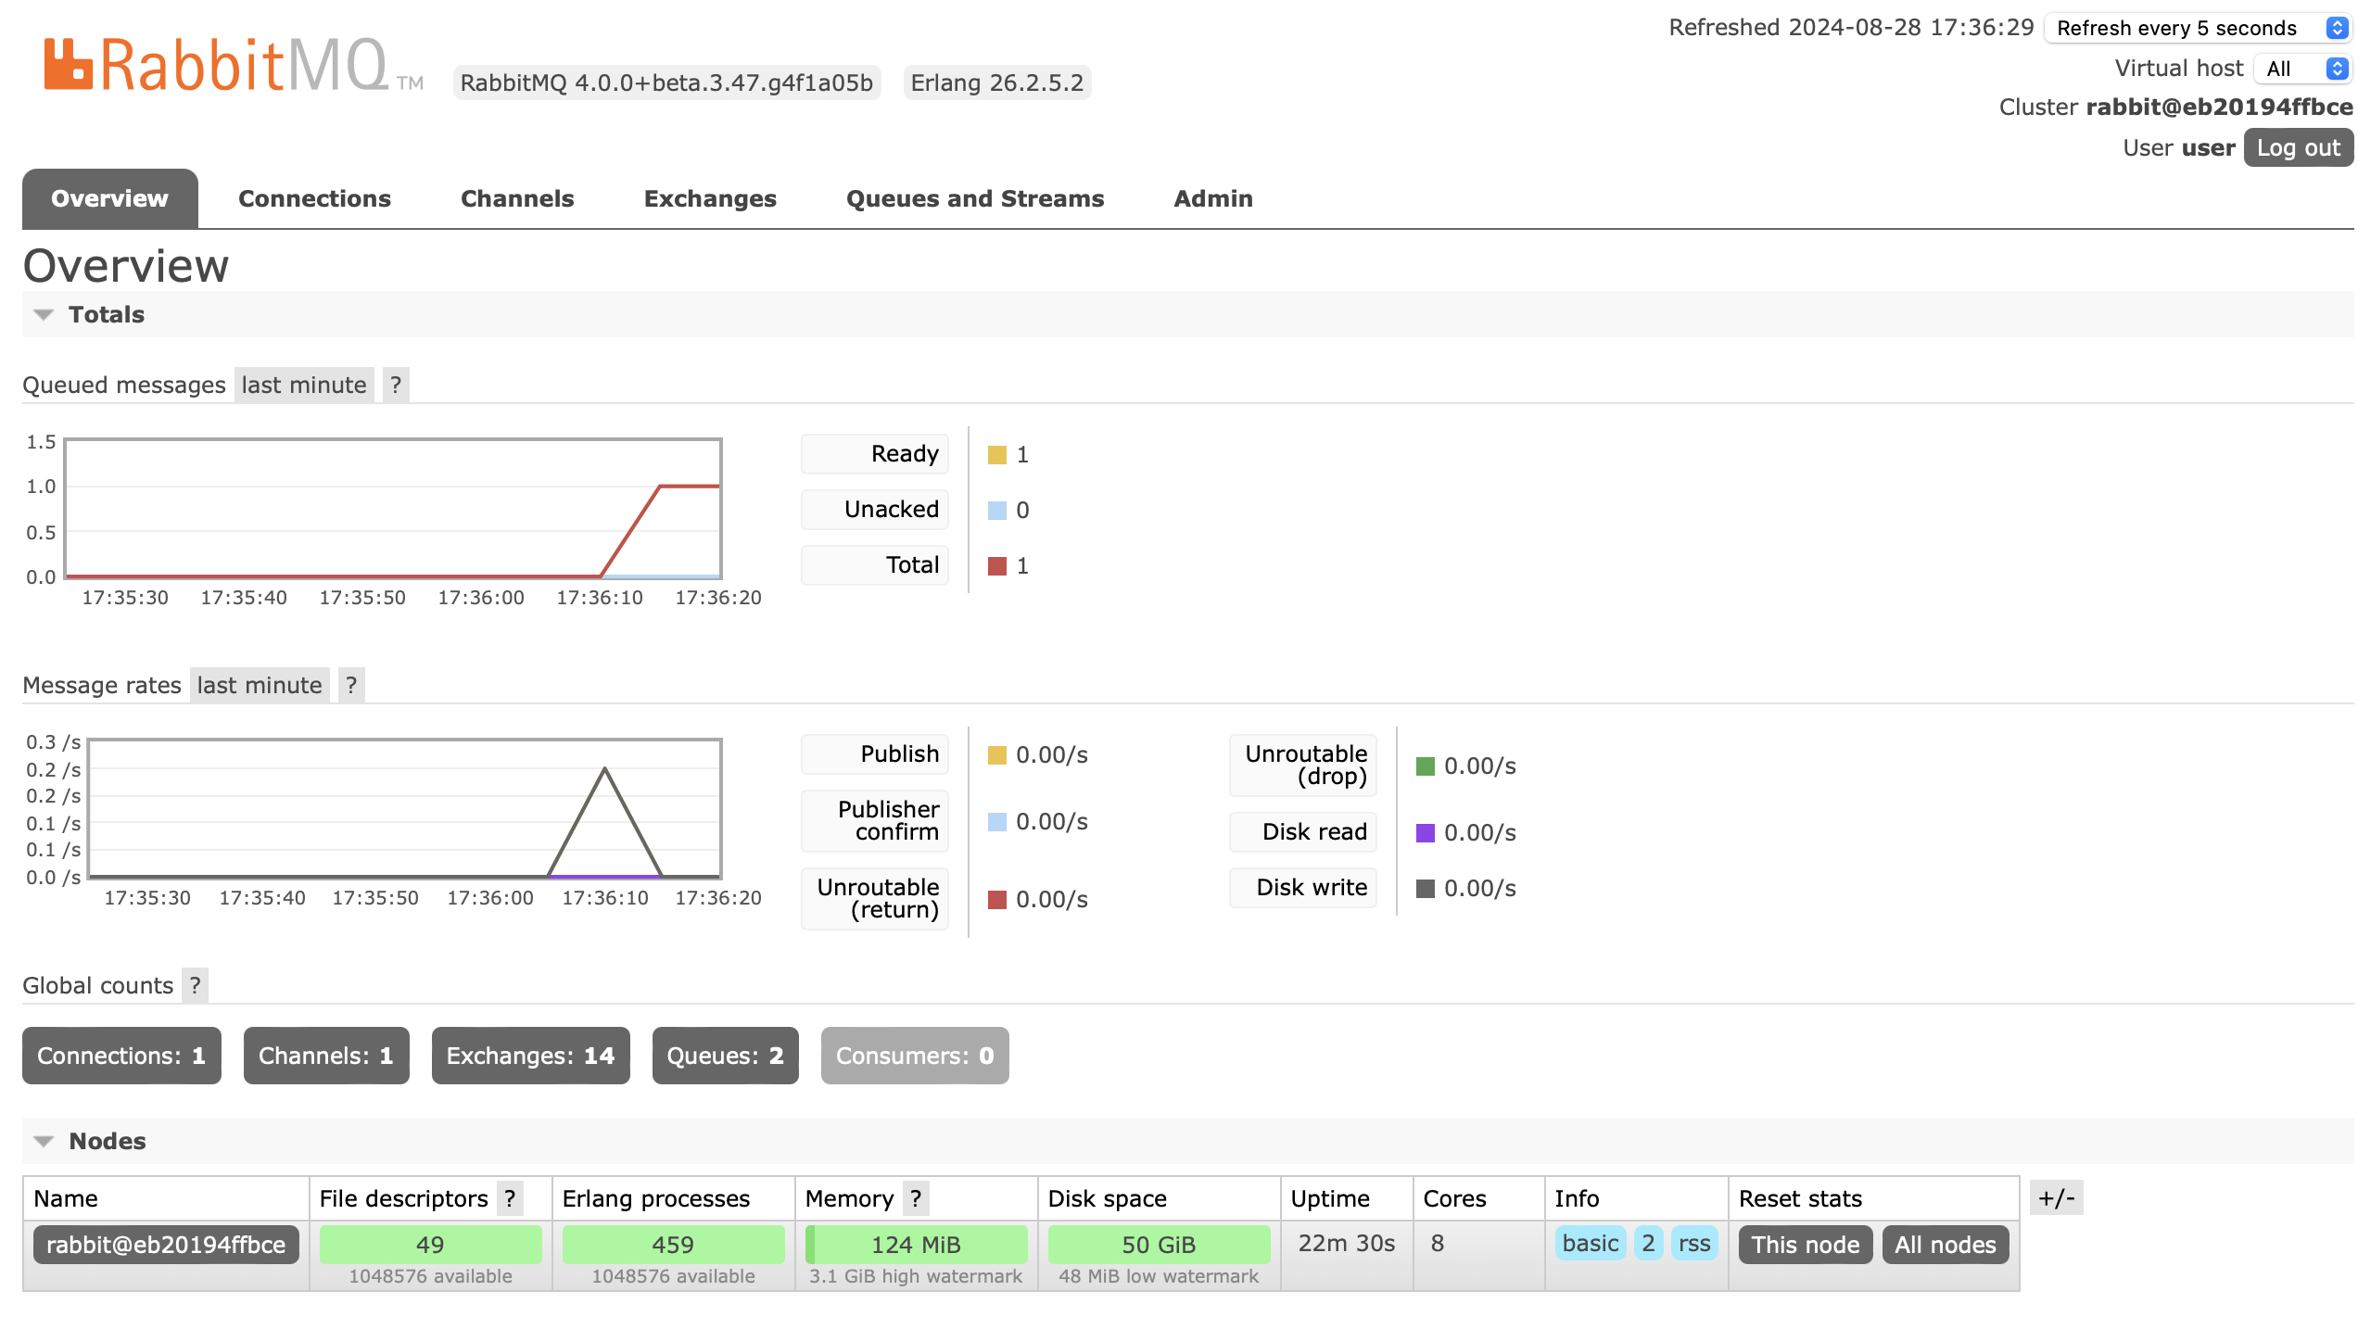Open help for Queued messages
The width and height of the screenshot is (2358, 1329).
396,385
